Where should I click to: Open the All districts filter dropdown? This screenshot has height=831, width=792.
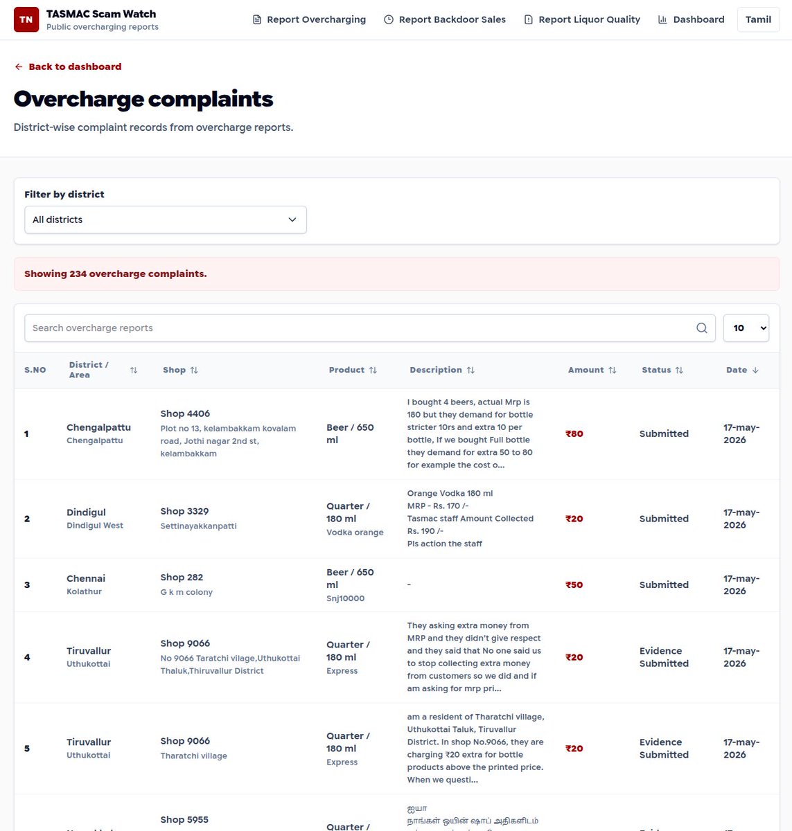click(166, 220)
